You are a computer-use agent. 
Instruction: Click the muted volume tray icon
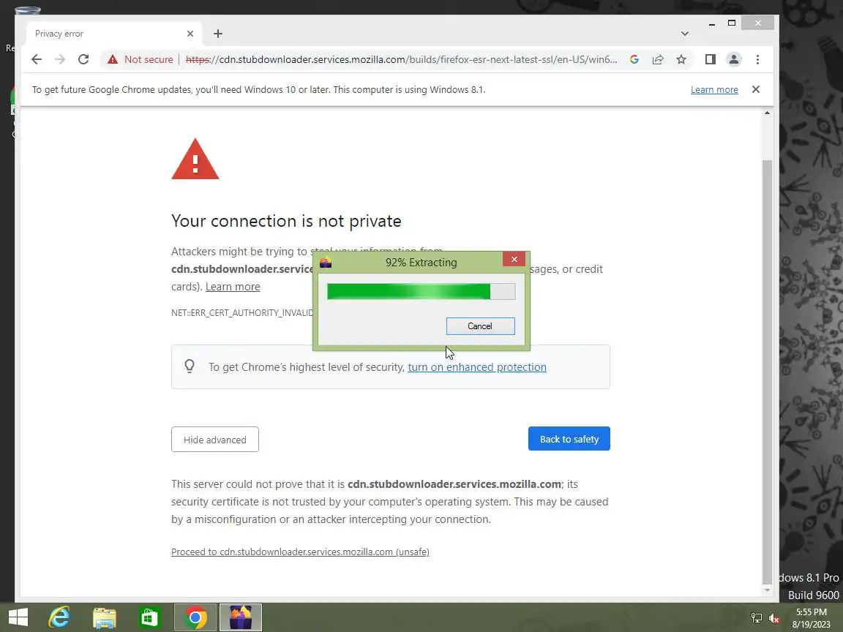tap(774, 618)
